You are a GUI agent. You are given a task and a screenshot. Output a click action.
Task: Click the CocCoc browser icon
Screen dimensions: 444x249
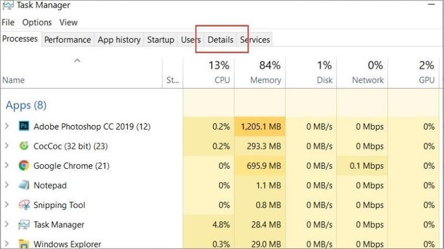click(x=24, y=145)
